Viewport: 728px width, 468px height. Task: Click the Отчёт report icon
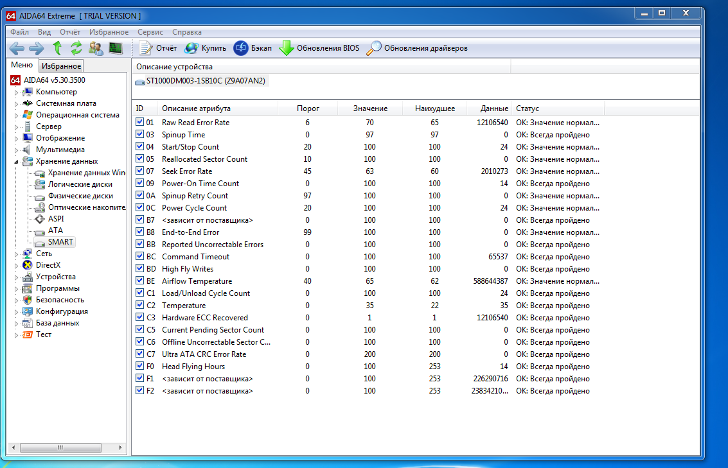[x=146, y=48]
